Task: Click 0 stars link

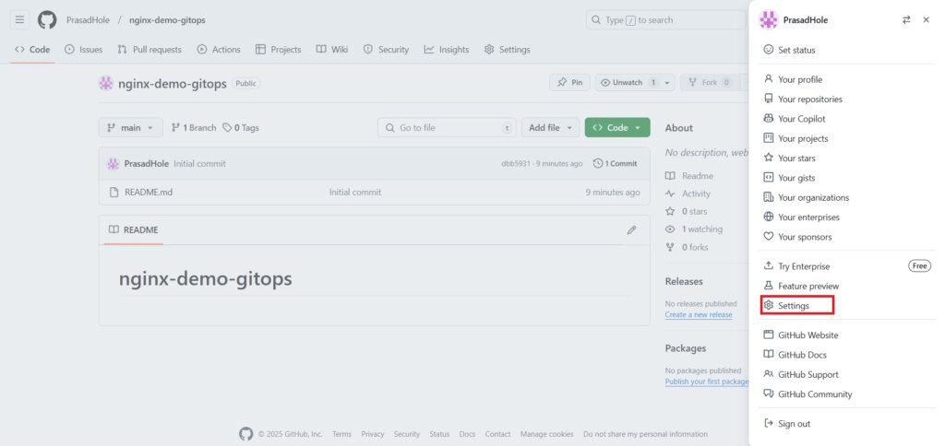Action: [x=687, y=211]
